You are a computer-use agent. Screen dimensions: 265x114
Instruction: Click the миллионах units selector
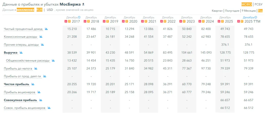pos(25,10)
